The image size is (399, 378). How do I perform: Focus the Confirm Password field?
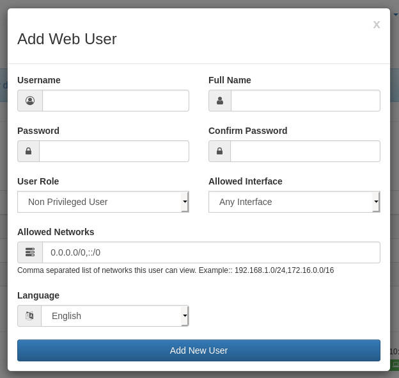click(x=305, y=151)
